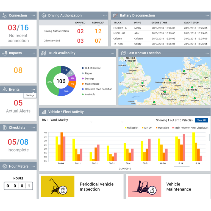Click the Checklists clipboard icon

(4, 128)
